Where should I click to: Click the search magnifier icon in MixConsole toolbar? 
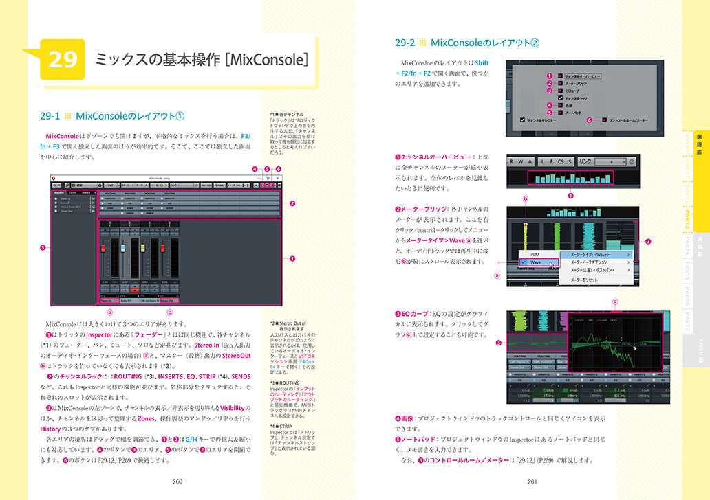pos(67,185)
